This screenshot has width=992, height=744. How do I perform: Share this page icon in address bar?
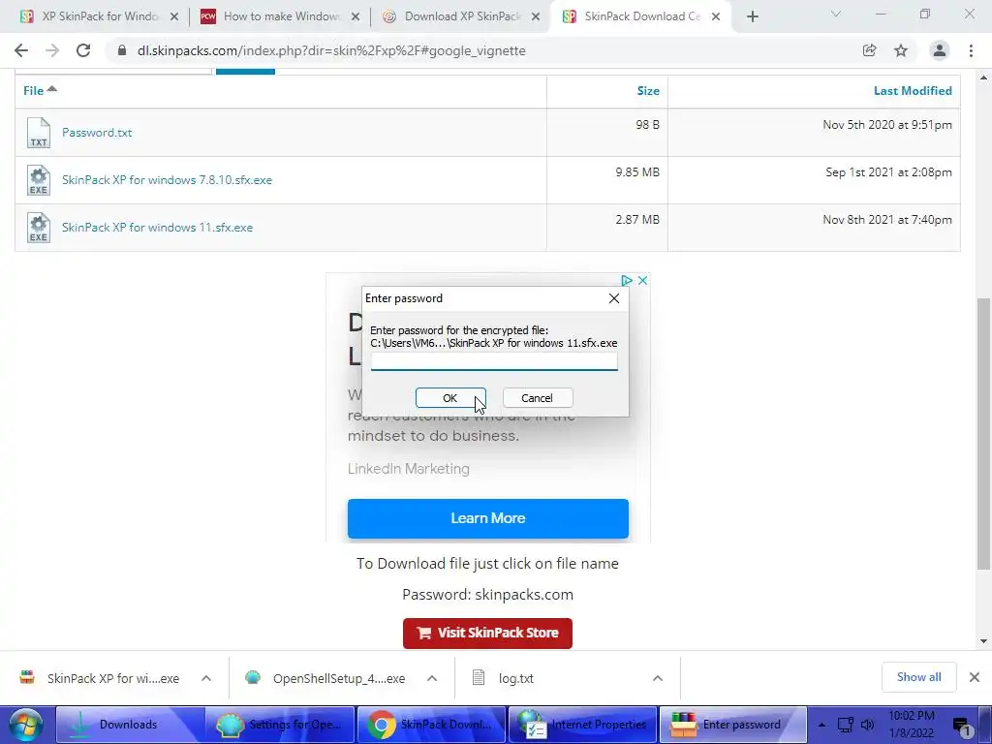pos(869,50)
